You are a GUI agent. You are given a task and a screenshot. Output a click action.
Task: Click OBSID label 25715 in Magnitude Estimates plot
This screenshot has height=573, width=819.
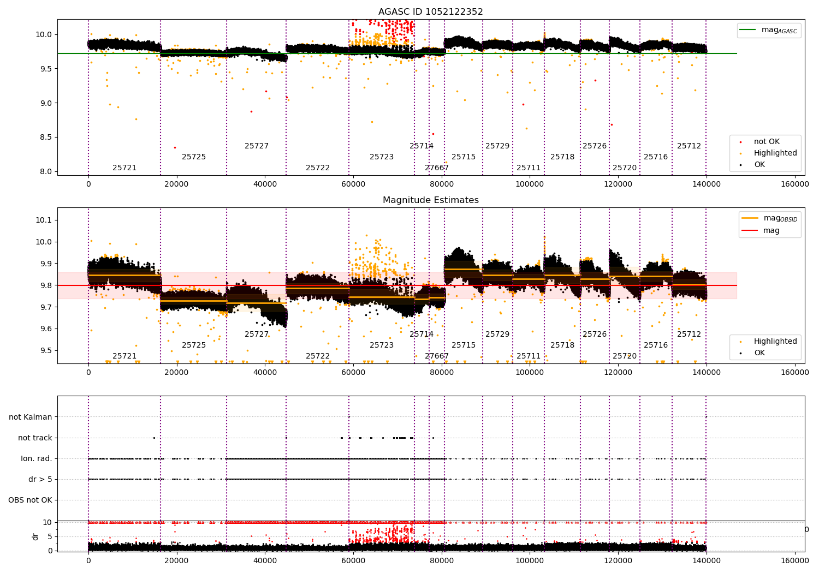tap(464, 345)
